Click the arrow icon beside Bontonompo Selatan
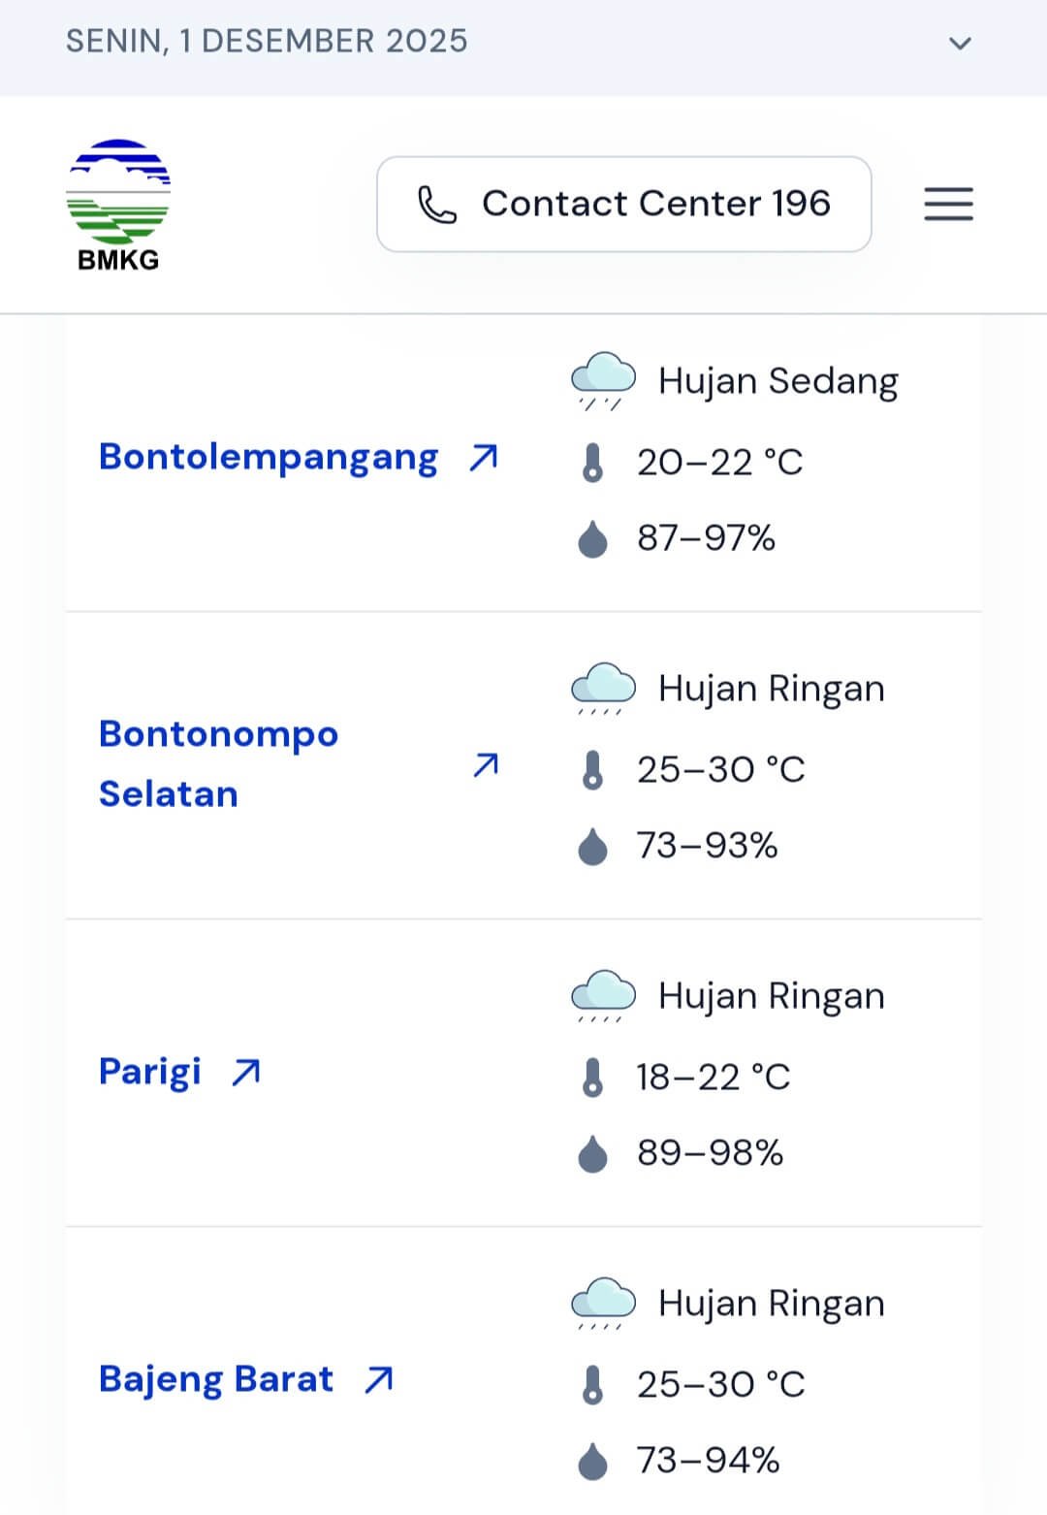 (486, 764)
